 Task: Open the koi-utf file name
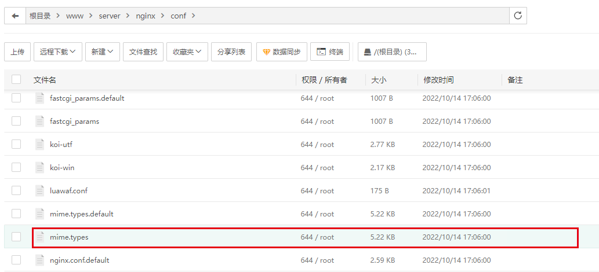tap(61, 145)
